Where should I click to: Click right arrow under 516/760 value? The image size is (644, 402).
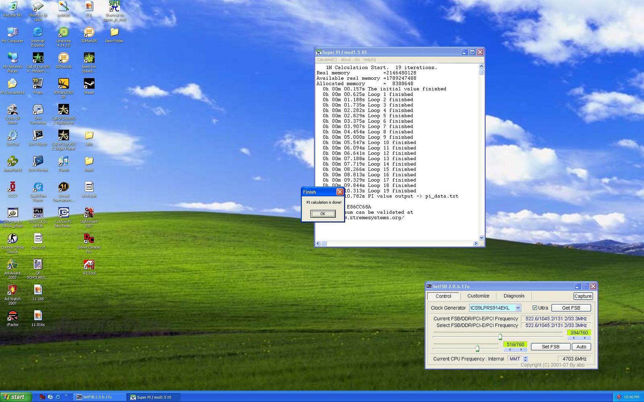pyautogui.click(x=521, y=350)
